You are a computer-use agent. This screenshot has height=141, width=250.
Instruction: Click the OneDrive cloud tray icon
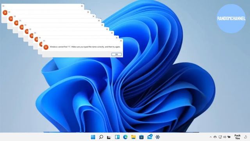[215, 137]
